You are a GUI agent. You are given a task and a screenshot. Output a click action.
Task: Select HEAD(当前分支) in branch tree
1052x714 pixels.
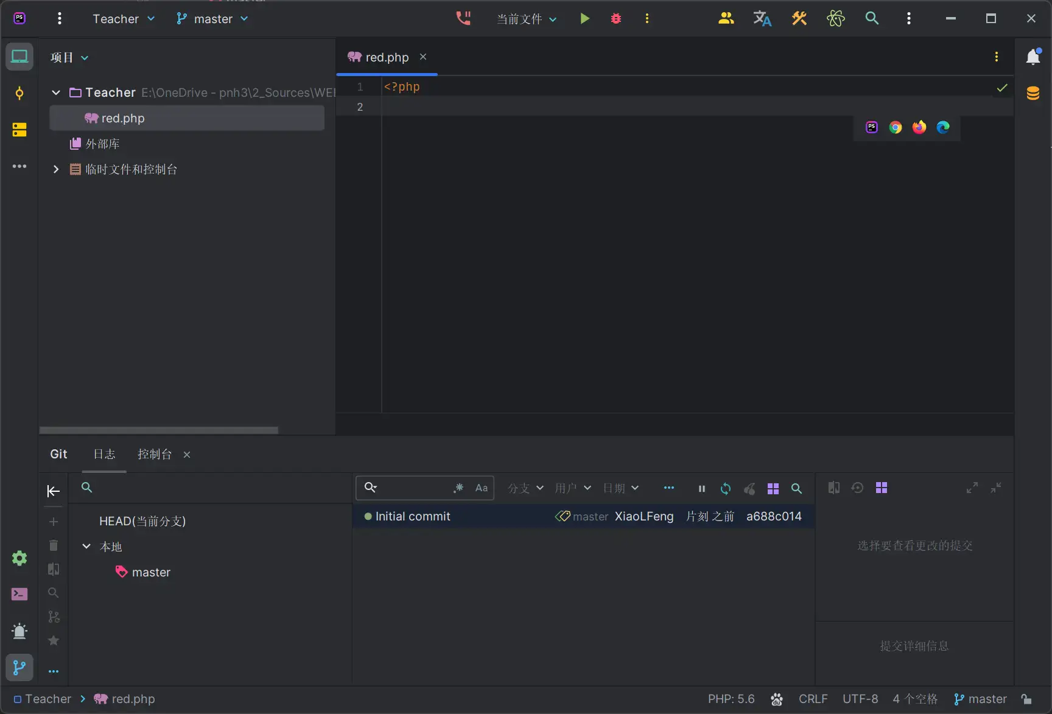pos(142,521)
